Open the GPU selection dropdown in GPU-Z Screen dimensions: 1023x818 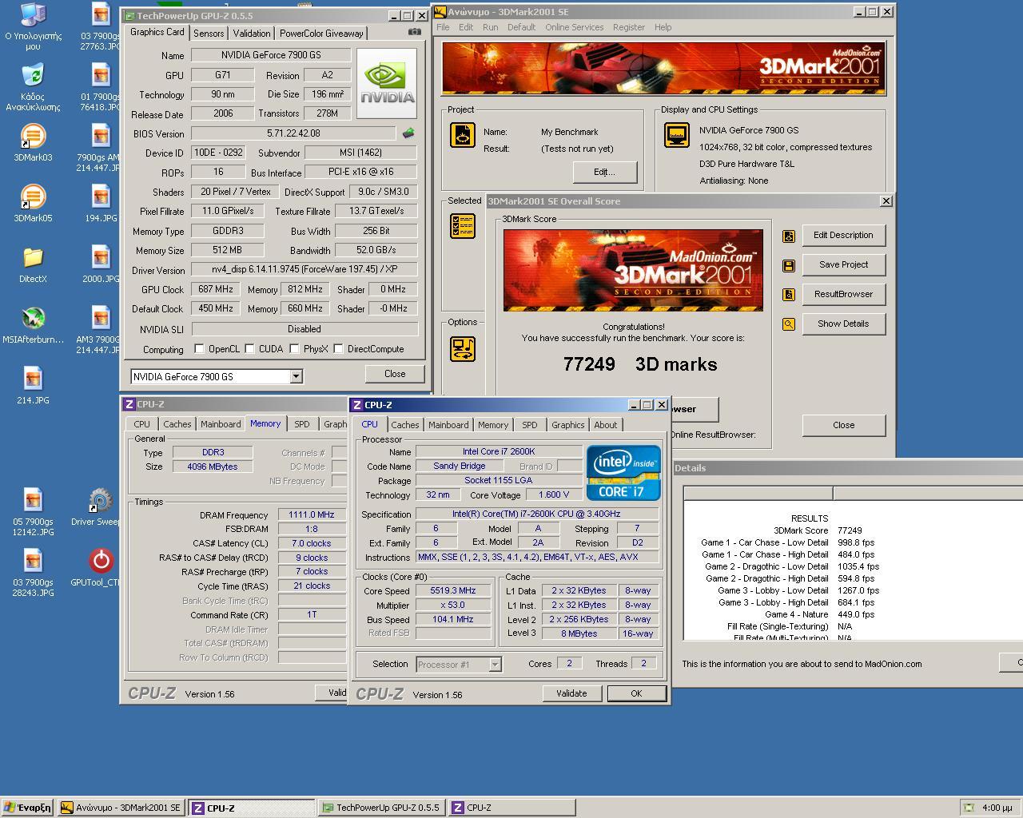point(296,376)
